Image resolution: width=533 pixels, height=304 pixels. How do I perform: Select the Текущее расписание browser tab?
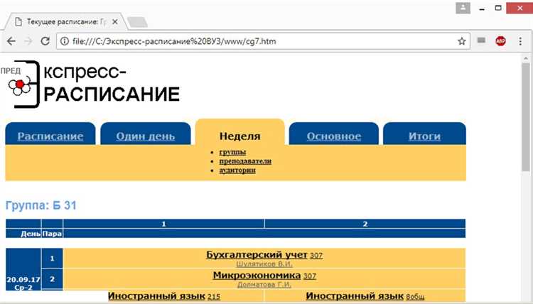click(x=66, y=22)
